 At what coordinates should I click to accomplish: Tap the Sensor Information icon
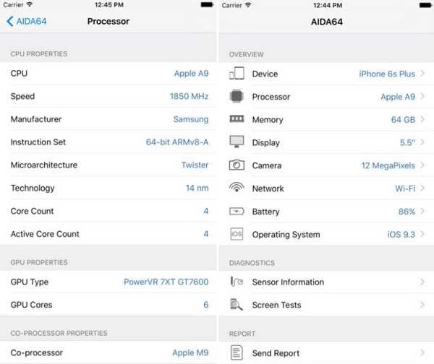tap(237, 282)
